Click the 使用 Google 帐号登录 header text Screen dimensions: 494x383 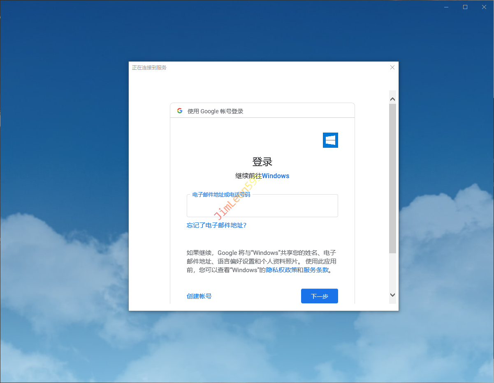pyautogui.click(x=215, y=111)
